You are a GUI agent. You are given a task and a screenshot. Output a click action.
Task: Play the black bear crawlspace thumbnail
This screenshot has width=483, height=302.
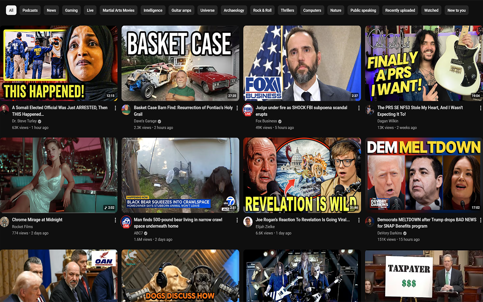click(180, 175)
